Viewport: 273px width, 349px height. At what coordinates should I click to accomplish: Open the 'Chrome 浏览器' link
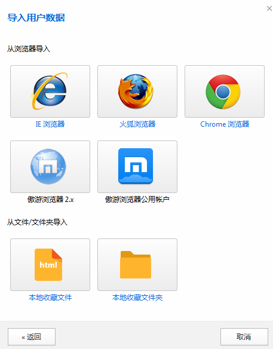click(225, 124)
